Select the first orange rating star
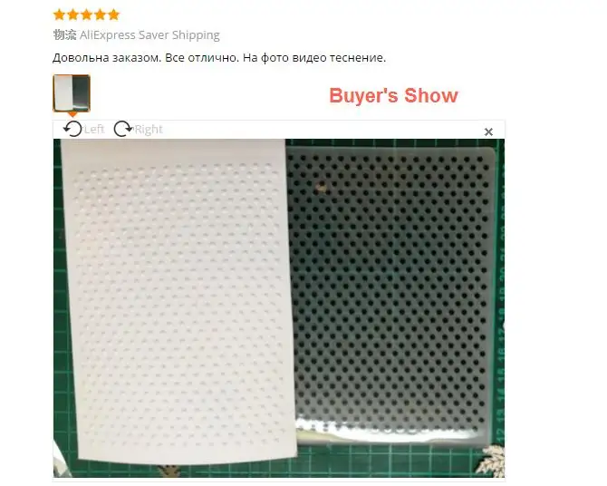This screenshot has width=607, height=486. click(x=59, y=15)
